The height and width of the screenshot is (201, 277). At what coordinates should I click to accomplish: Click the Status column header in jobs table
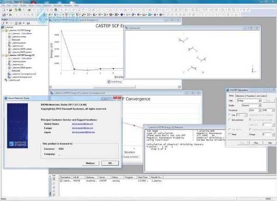(117, 177)
